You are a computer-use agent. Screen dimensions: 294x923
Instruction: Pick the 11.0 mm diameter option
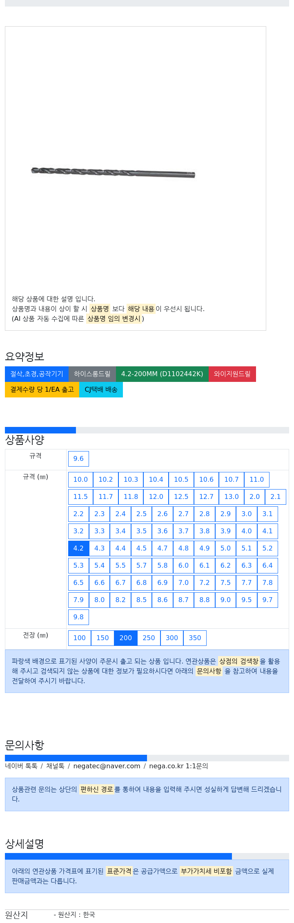pos(257,480)
